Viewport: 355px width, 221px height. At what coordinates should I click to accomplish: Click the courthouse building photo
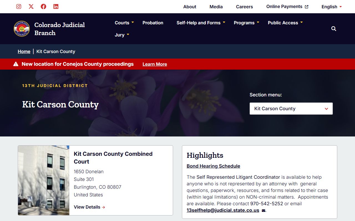tap(44, 180)
